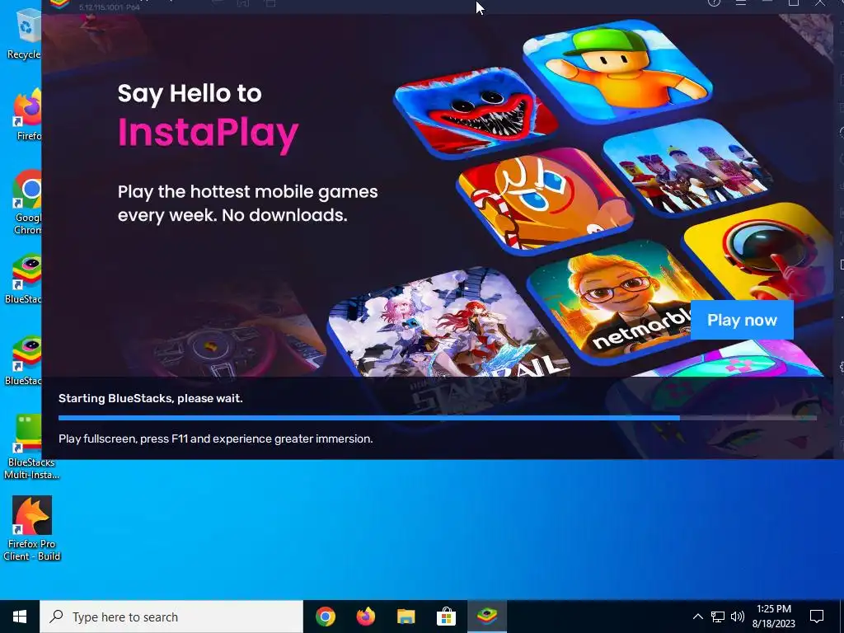Expand the hidden system tray icons
844x633 pixels.
pos(697,617)
